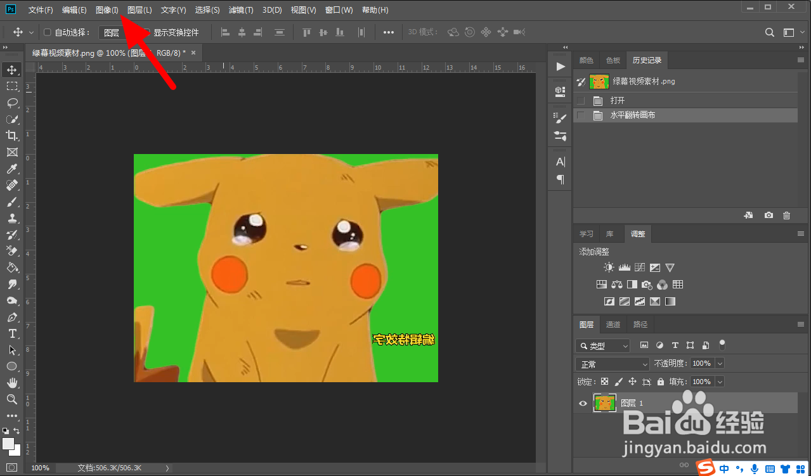Viewport: 811px width, 476px height.
Task: Open the 填充 slider dropdown arrow
Action: 719,382
